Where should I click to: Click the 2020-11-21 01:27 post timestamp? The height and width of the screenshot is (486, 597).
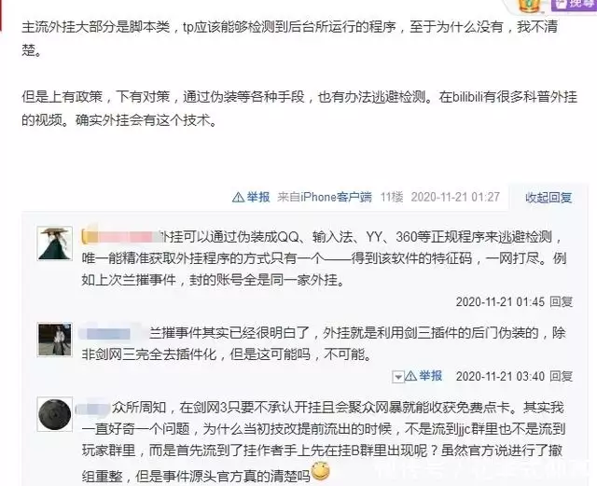[455, 197]
